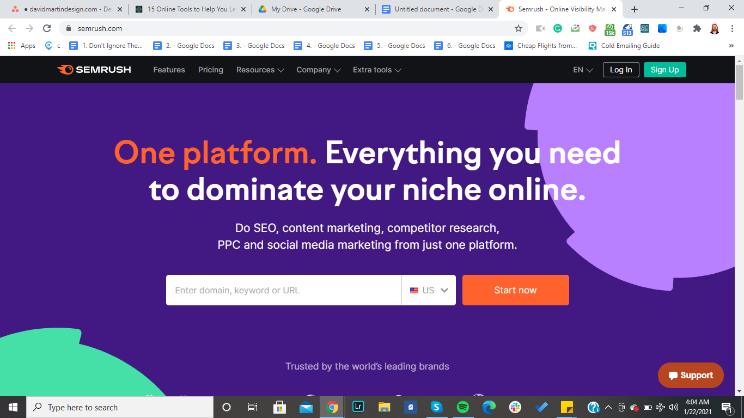Viewport: 744px width, 418px height.
Task: Click the Chrome address bar
Action: (x=294, y=28)
